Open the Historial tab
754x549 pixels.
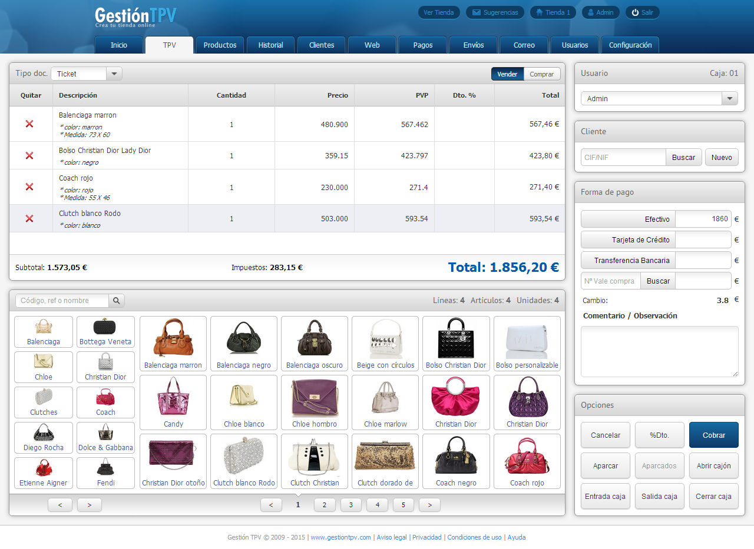click(x=270, y=45)
